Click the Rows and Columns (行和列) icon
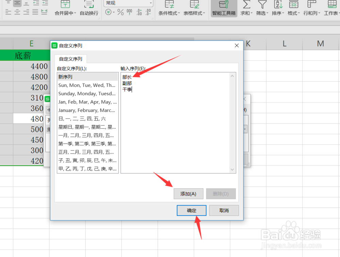Viewport: 340px width, 257px height. (x=311, y=4)
